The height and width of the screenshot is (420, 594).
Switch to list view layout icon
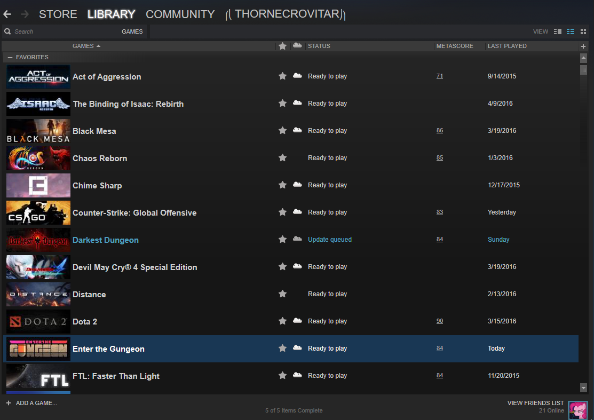tap(570, 31)
